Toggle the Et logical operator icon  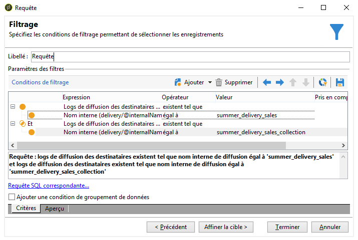point(23,124)
